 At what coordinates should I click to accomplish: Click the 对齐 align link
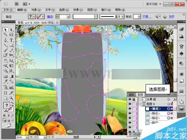click(172, 17)
